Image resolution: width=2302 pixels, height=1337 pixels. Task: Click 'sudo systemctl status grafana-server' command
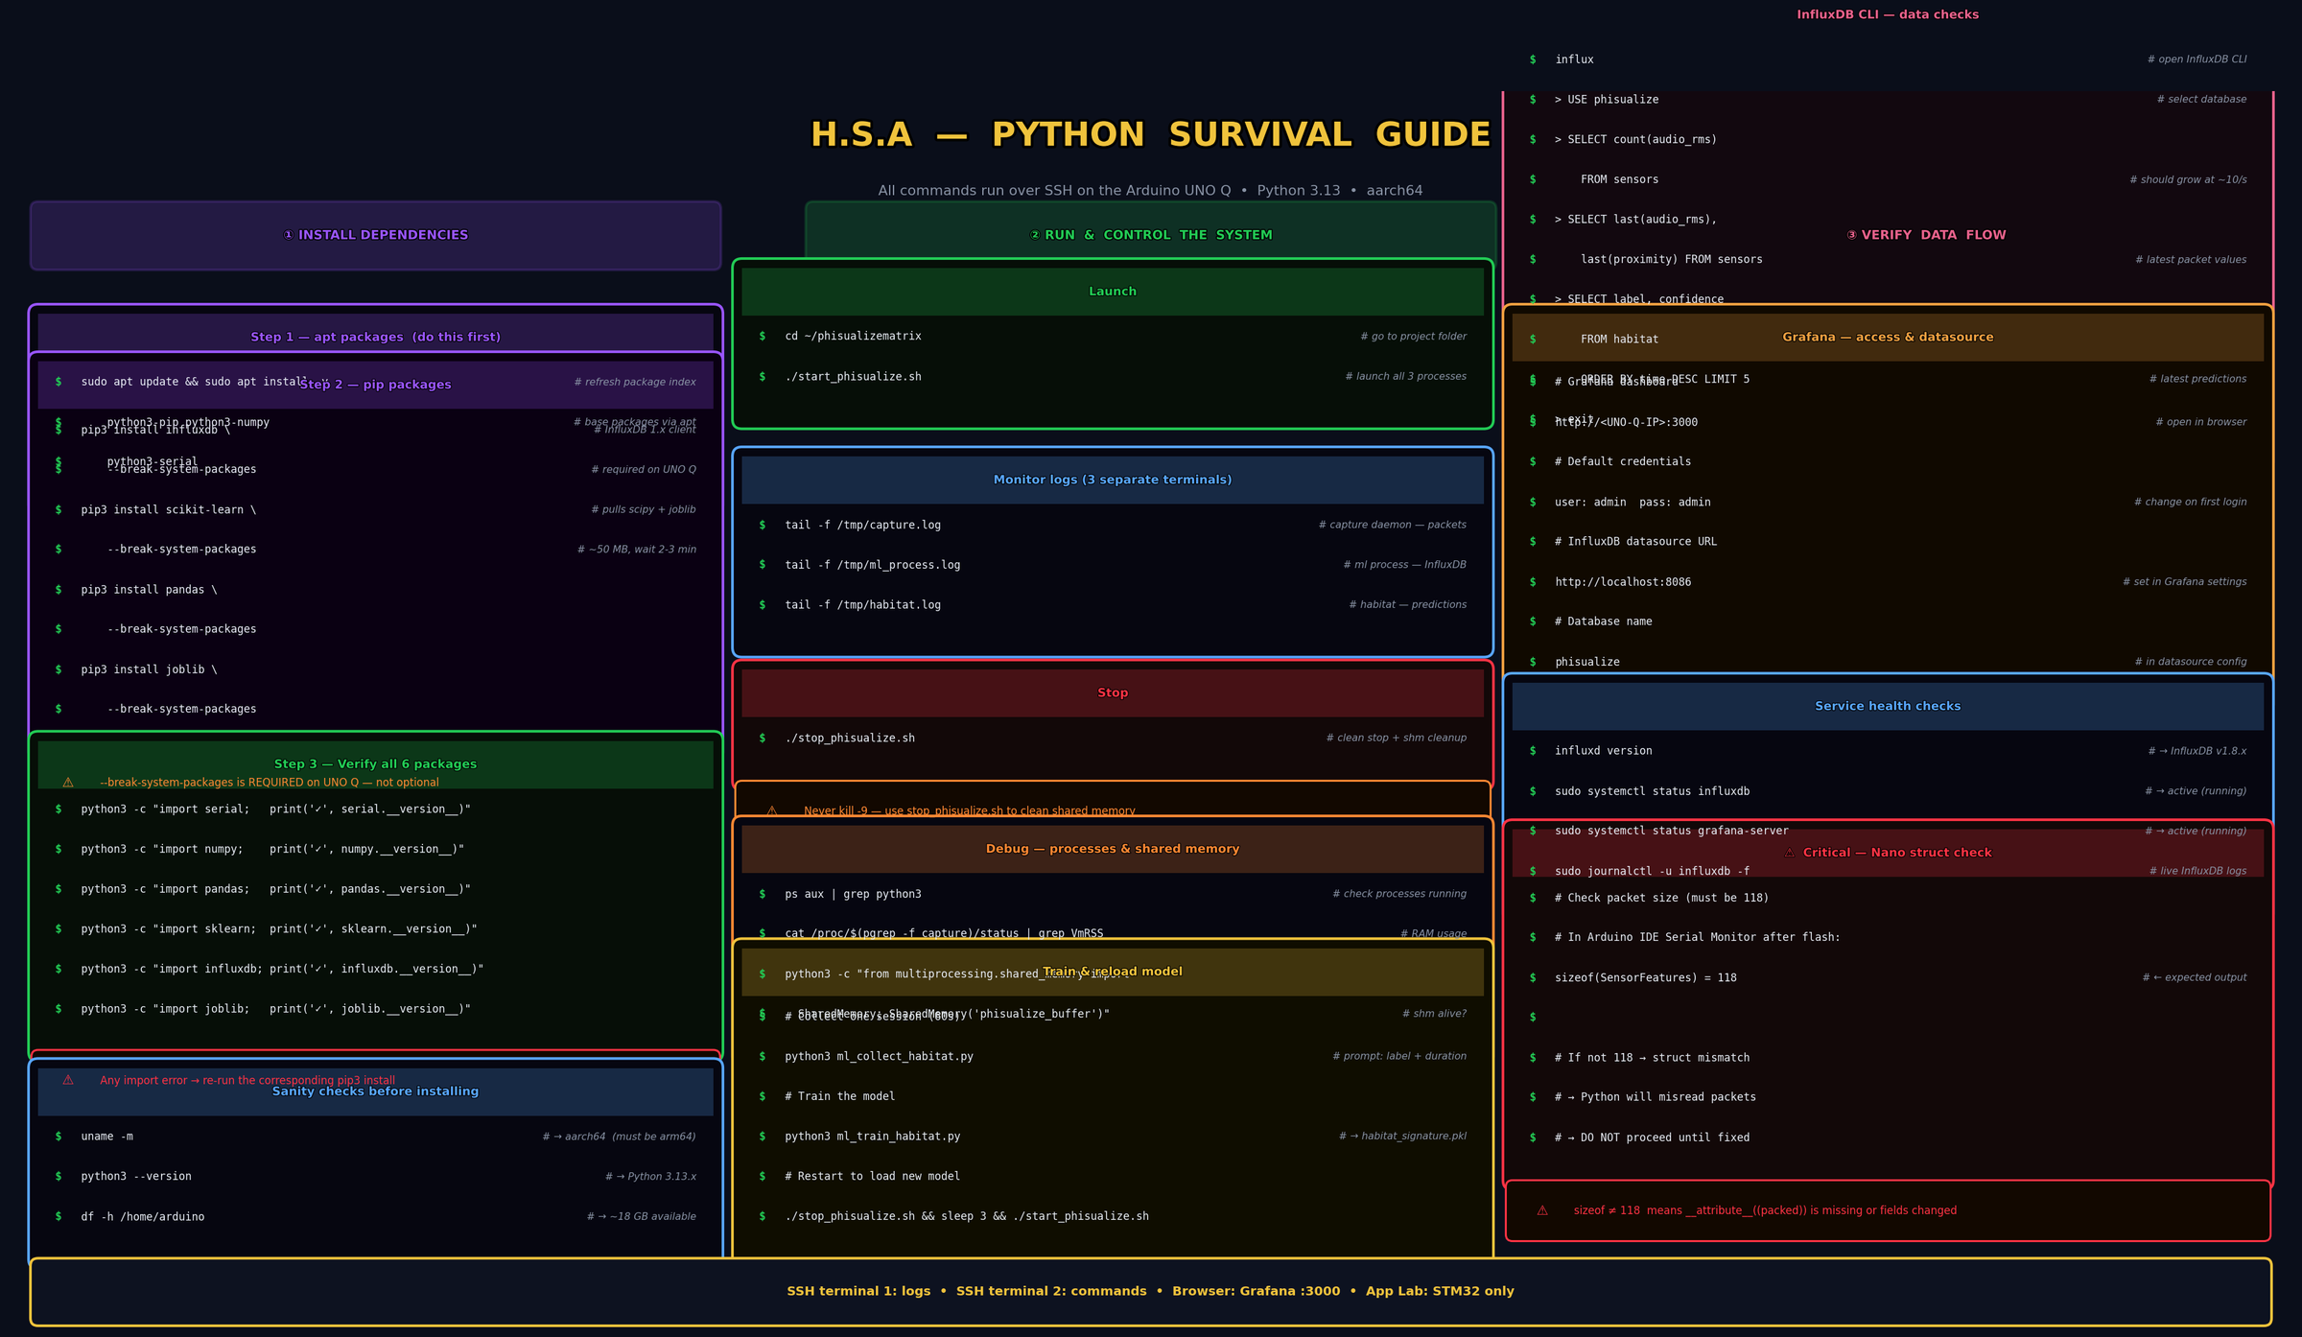1672,831
